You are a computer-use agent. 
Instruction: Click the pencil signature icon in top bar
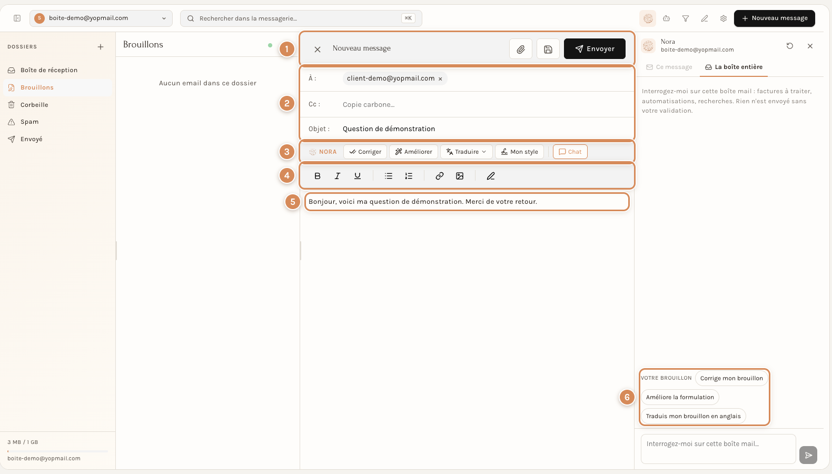(x=705, y=18)
